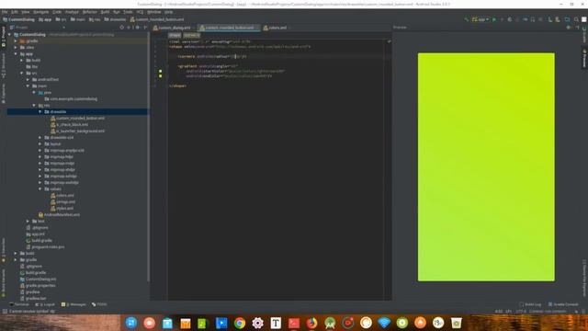Toggle the Device File Explorer side tab
This screenshot has height=331, width=588.
click(x=584, y=279)
